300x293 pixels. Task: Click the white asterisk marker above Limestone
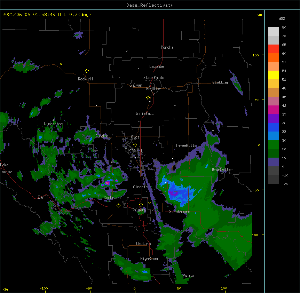point(54,120)
